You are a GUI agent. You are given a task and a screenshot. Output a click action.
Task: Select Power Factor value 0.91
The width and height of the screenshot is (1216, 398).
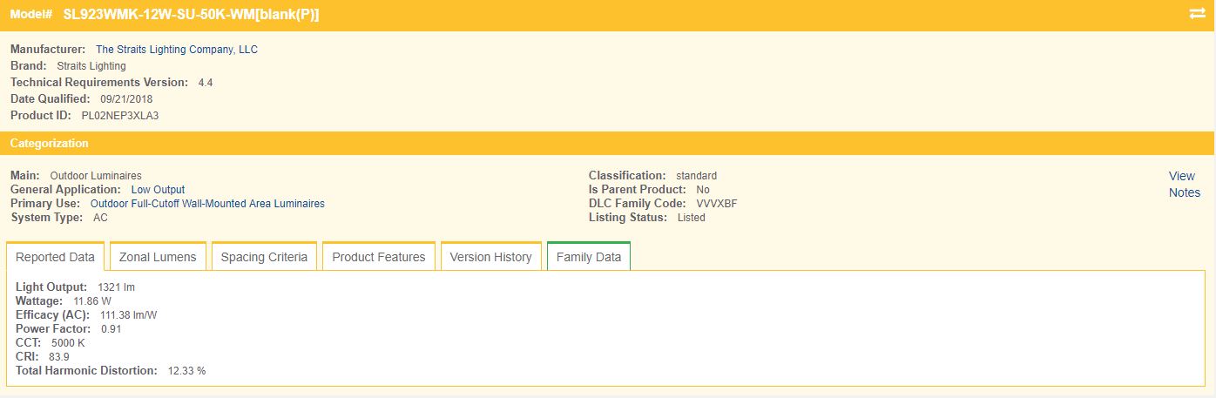[111, 329]
